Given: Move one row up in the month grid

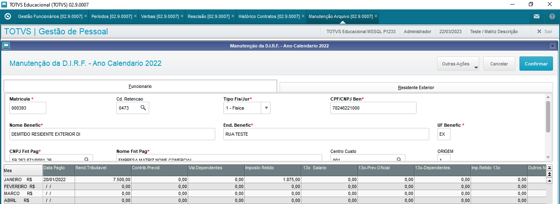Looking at the screenshot, I should tap(550, 180).
